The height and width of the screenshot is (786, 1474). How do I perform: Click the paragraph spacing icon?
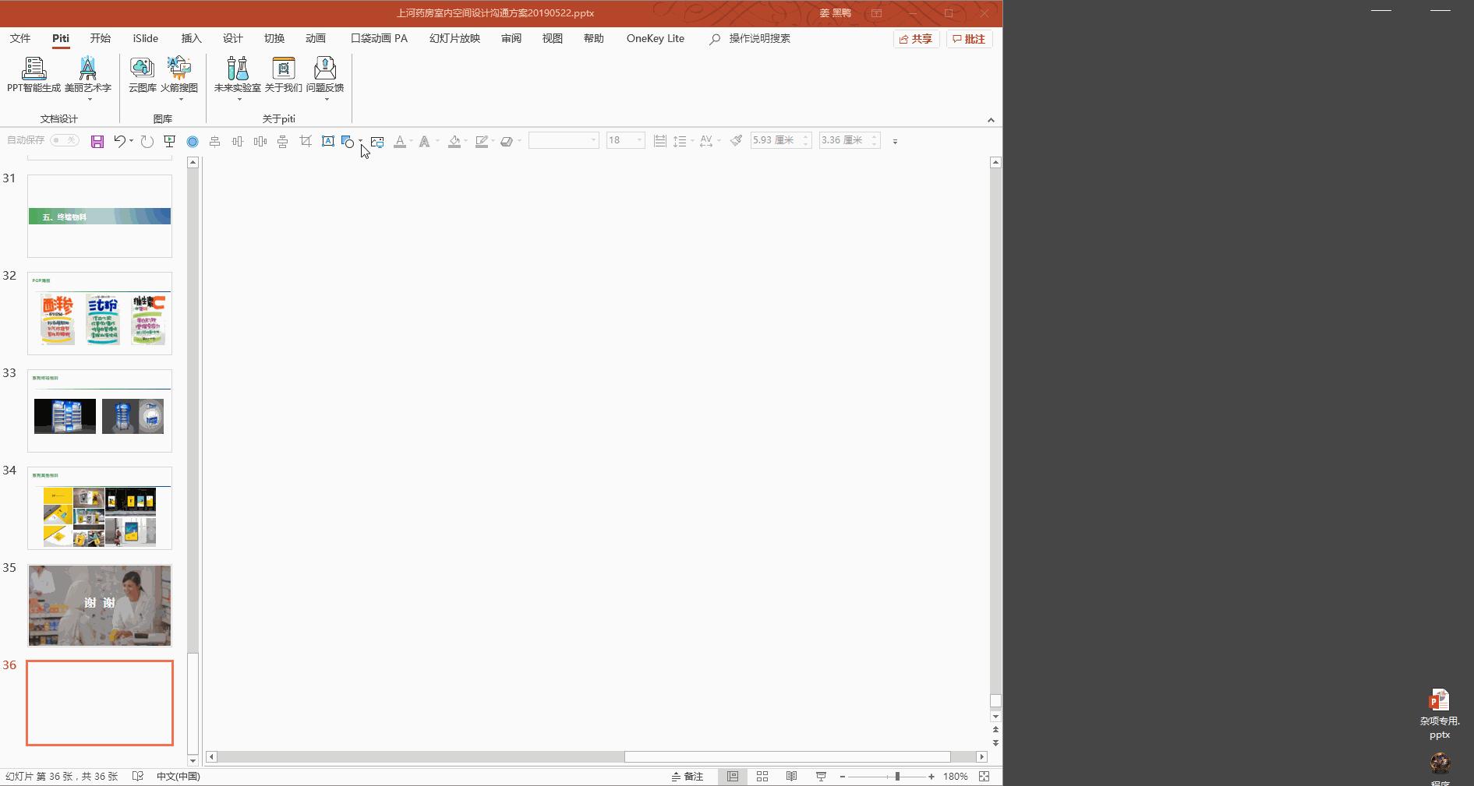[x=660, y=141]
